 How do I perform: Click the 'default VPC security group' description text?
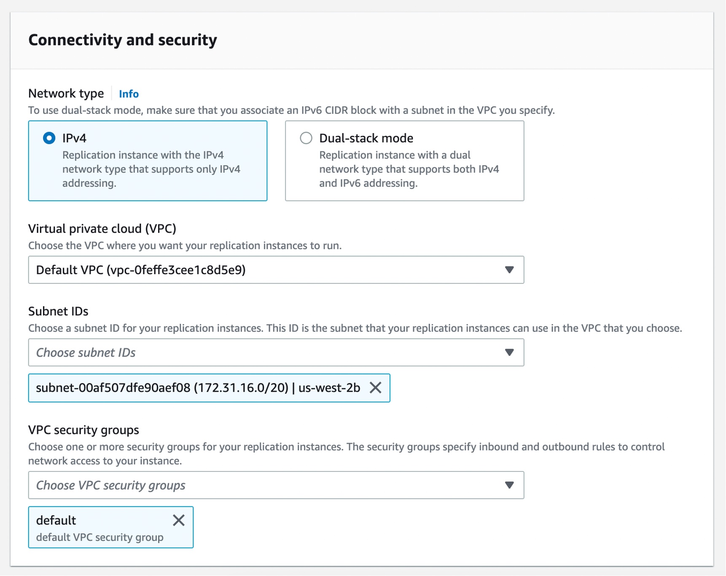[x=100, y=537]
